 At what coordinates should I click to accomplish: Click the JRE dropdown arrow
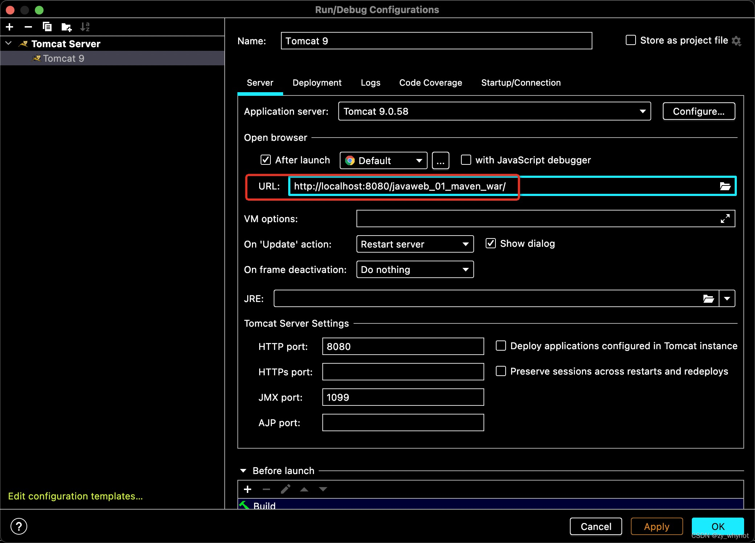(729, 298)
